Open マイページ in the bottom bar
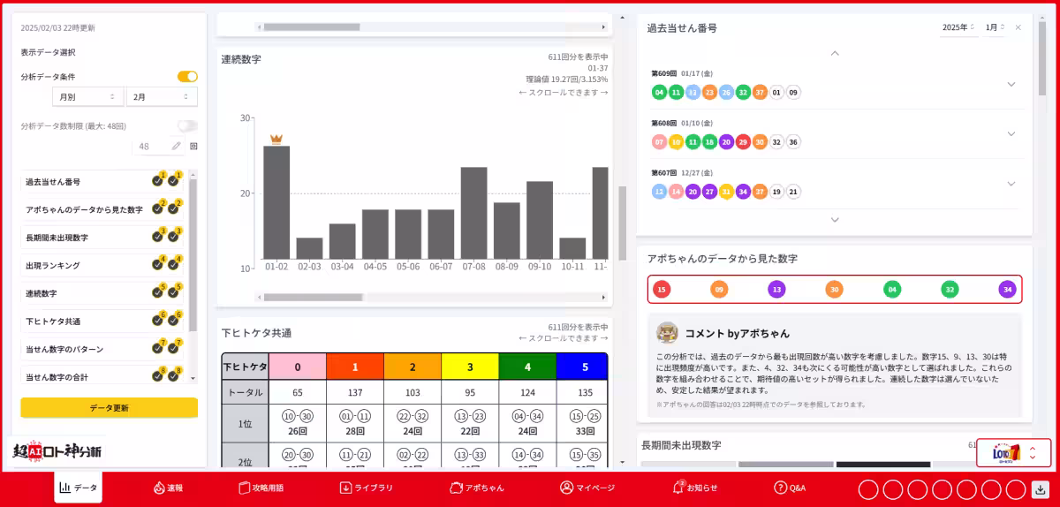Viewport: 1060px width, 507px height. (x=587, y=488)
